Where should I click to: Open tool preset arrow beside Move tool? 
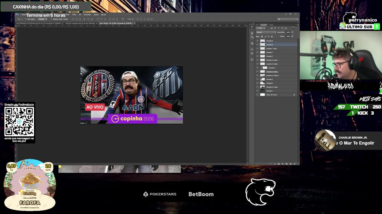[x=22, y=19]
